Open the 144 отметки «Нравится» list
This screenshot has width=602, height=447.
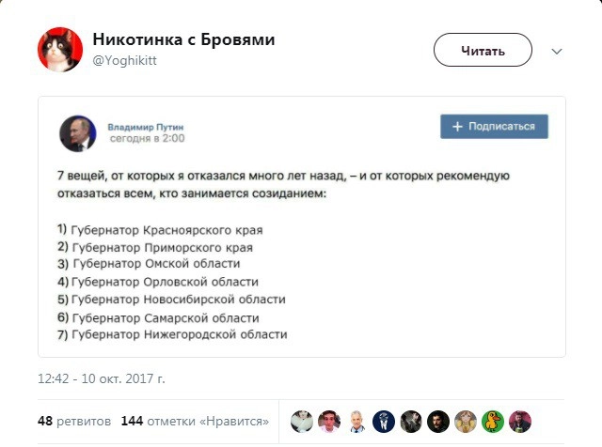tap(195, 421)
